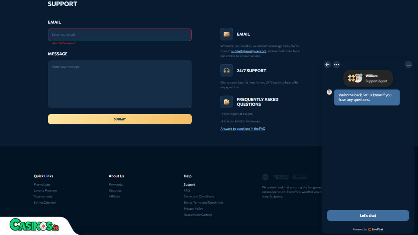The width and height of the screenshot is (418, 235).
Task: Open the Affiliate link
Action: 114,196
